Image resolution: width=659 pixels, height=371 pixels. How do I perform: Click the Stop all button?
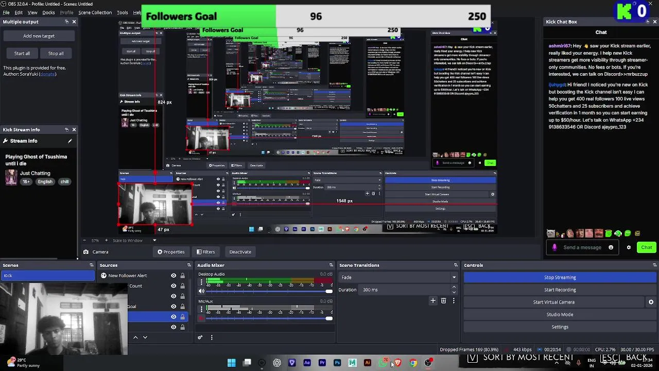56,54
